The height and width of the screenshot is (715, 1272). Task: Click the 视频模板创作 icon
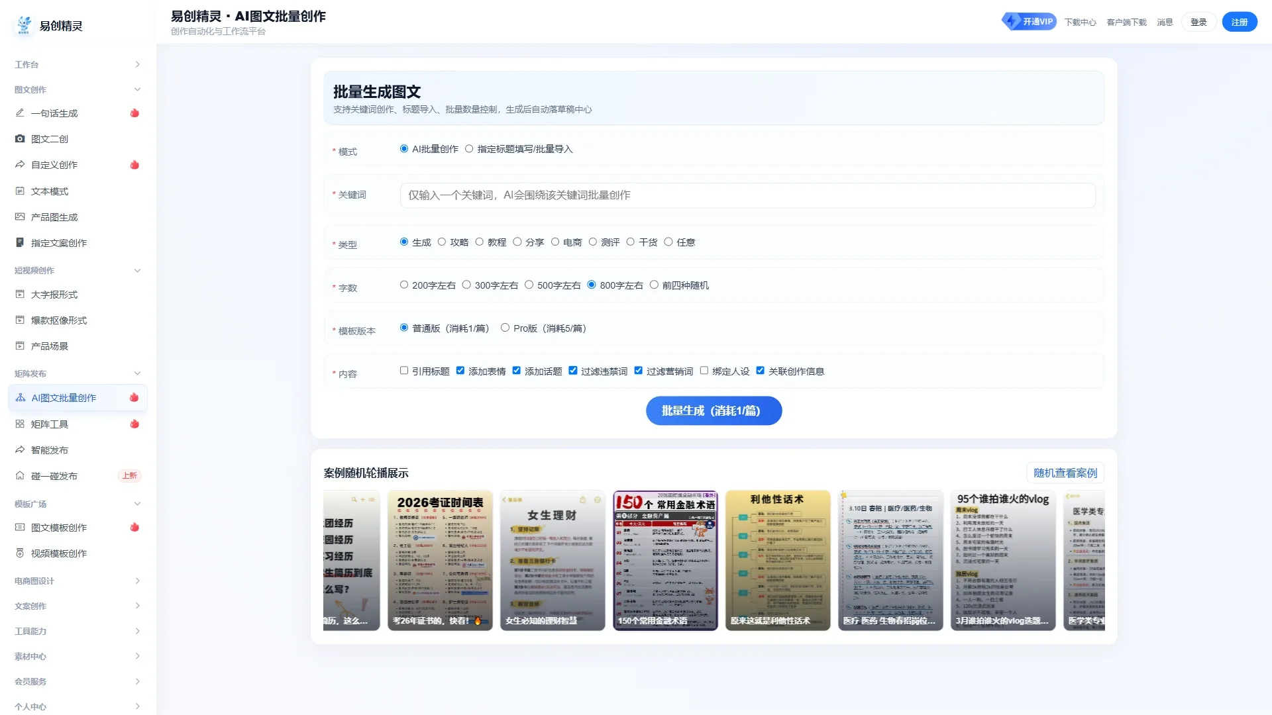pos(20,553)
